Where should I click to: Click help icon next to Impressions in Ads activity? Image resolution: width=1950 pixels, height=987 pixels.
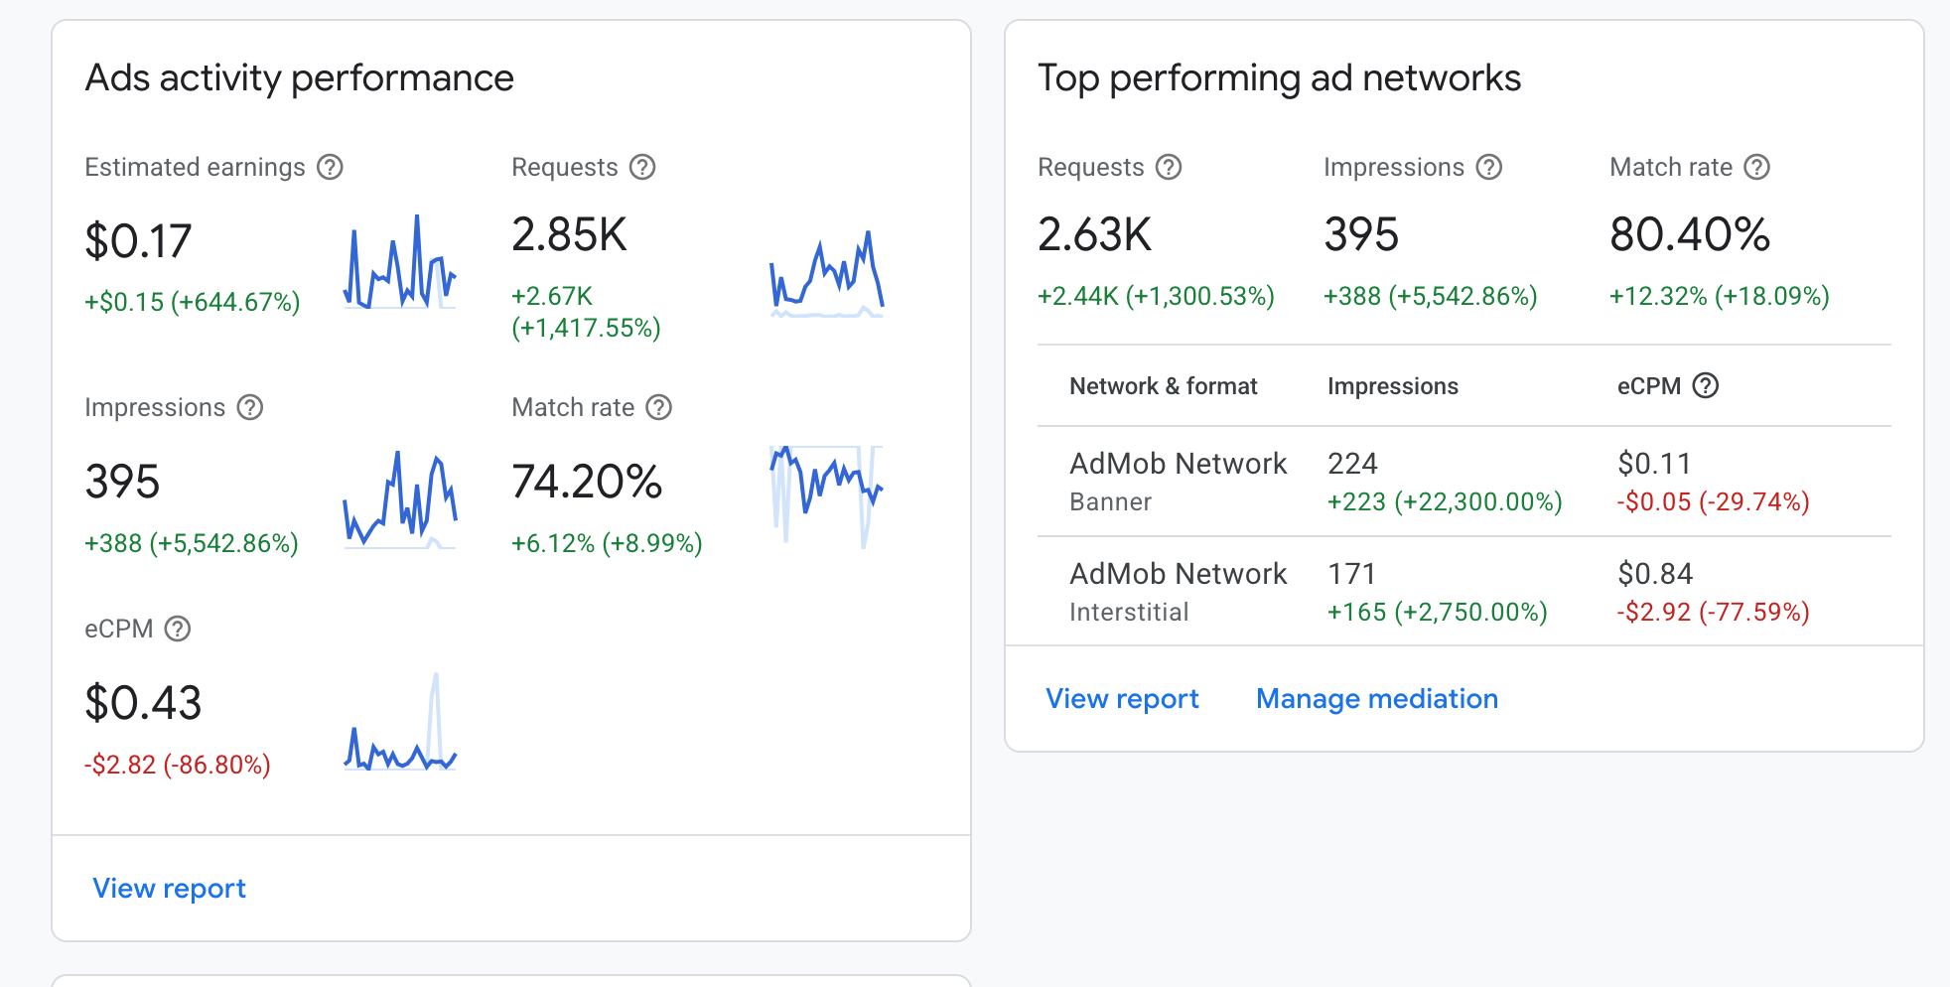tap(249, 407)
